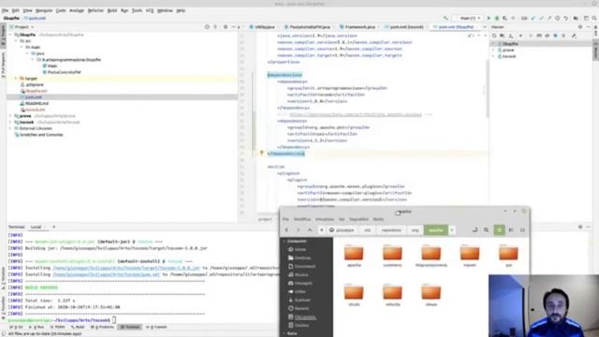599x337 pixels.
Task: Expand the prove module in Project tree
Action: pos(10,116)
